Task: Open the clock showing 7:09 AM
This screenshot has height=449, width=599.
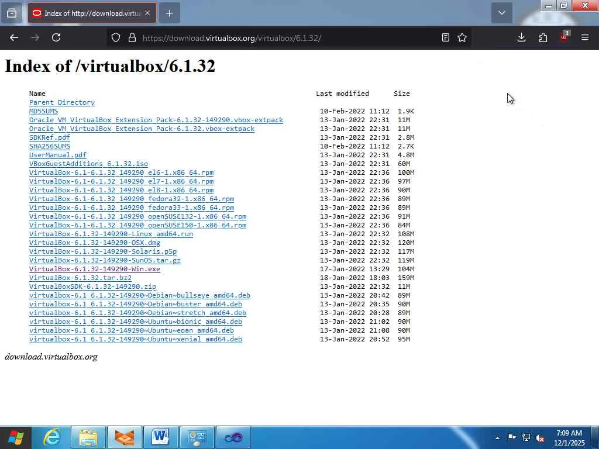Action: click(569, 438)
